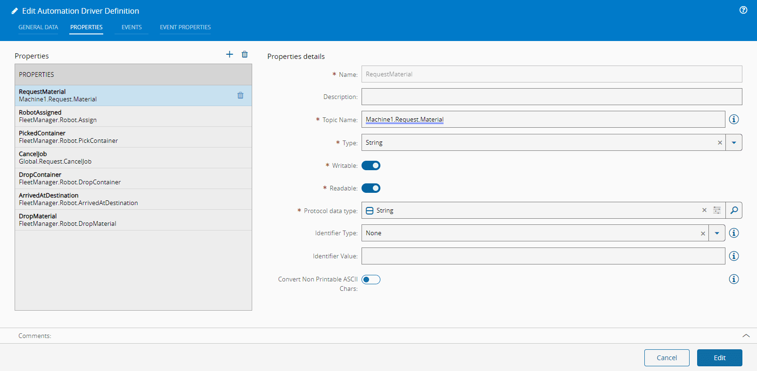Disable the Writable toggle
757x371 pixels.
[x=371, y=165]
